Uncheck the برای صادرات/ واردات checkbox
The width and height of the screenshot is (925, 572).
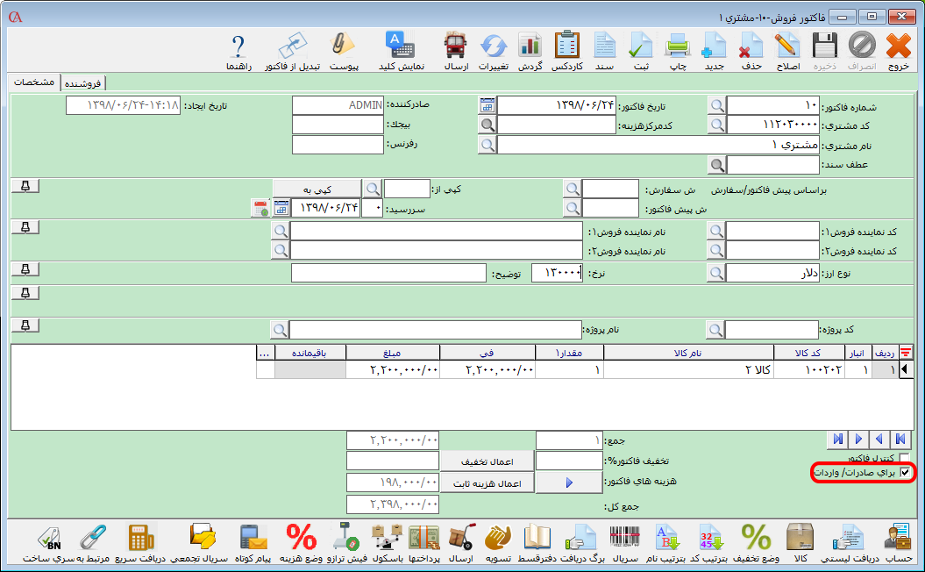(x=905, y=473)
